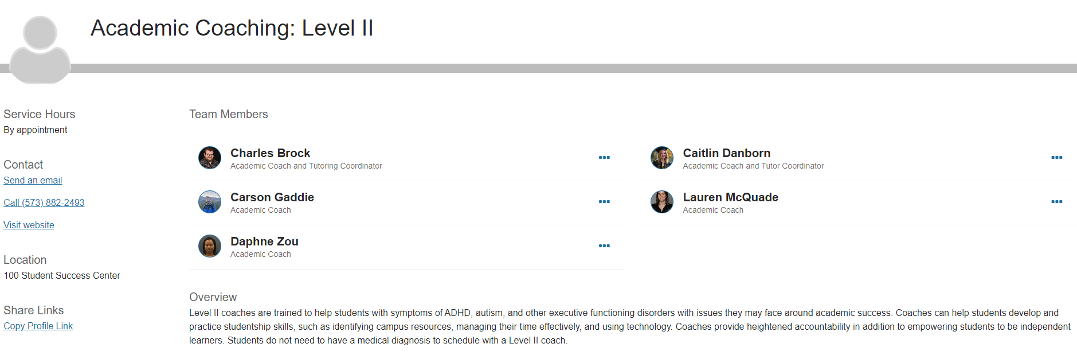Viewport: 1077px width, 359px height.
Task: Select the Daphne Zou name
Action: pyautogui.click(x=264, y=241)
